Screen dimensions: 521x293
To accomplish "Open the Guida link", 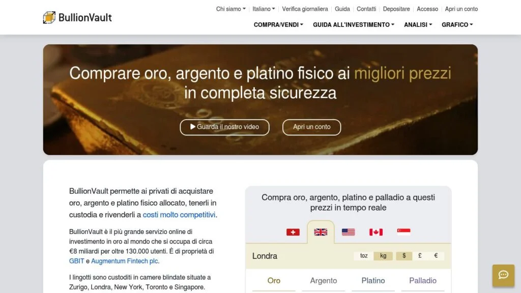I will click(342, 9).
